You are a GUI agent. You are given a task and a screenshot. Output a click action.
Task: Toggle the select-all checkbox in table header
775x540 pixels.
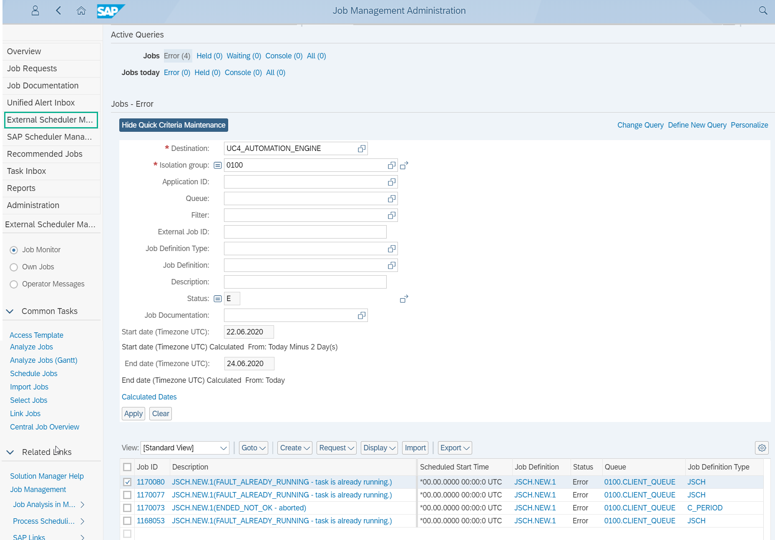click(127, 467)
